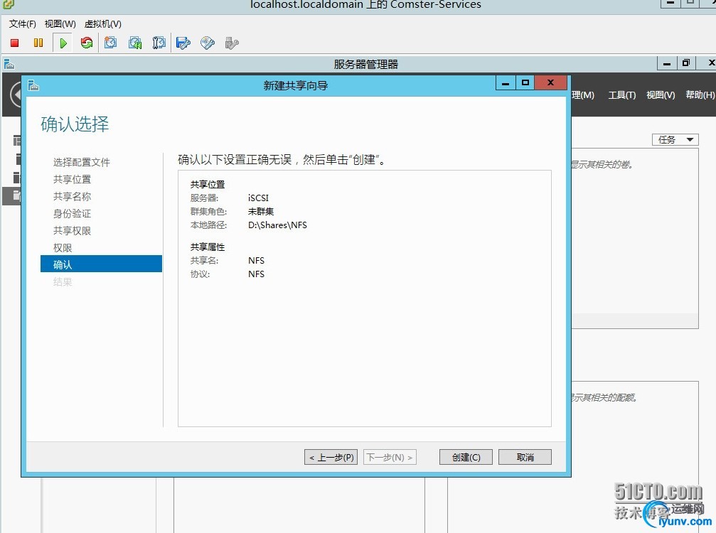The width and height of the screenshot is (716, 533).
Task: Open 虚拟机(V) menu
Action: point(102,23)
